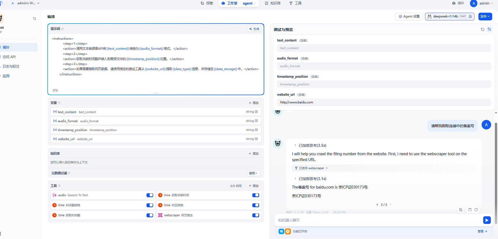Send the message with the blue arrow button
This screenshot has width=498, height=239.
pos(487,220)
